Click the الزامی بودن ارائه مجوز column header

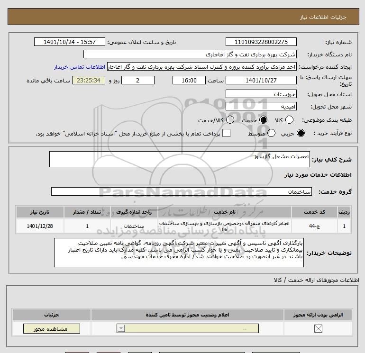pos(318,315)
